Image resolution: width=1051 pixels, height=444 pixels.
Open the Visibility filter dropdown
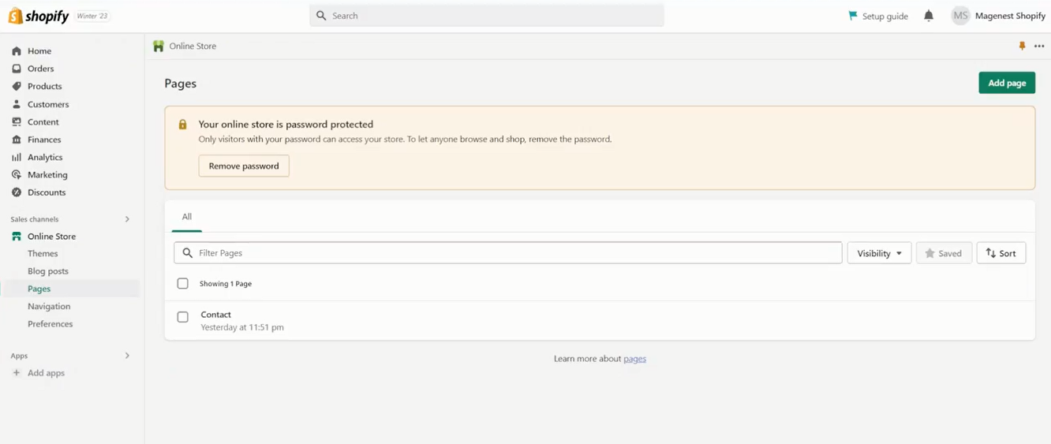879,253
